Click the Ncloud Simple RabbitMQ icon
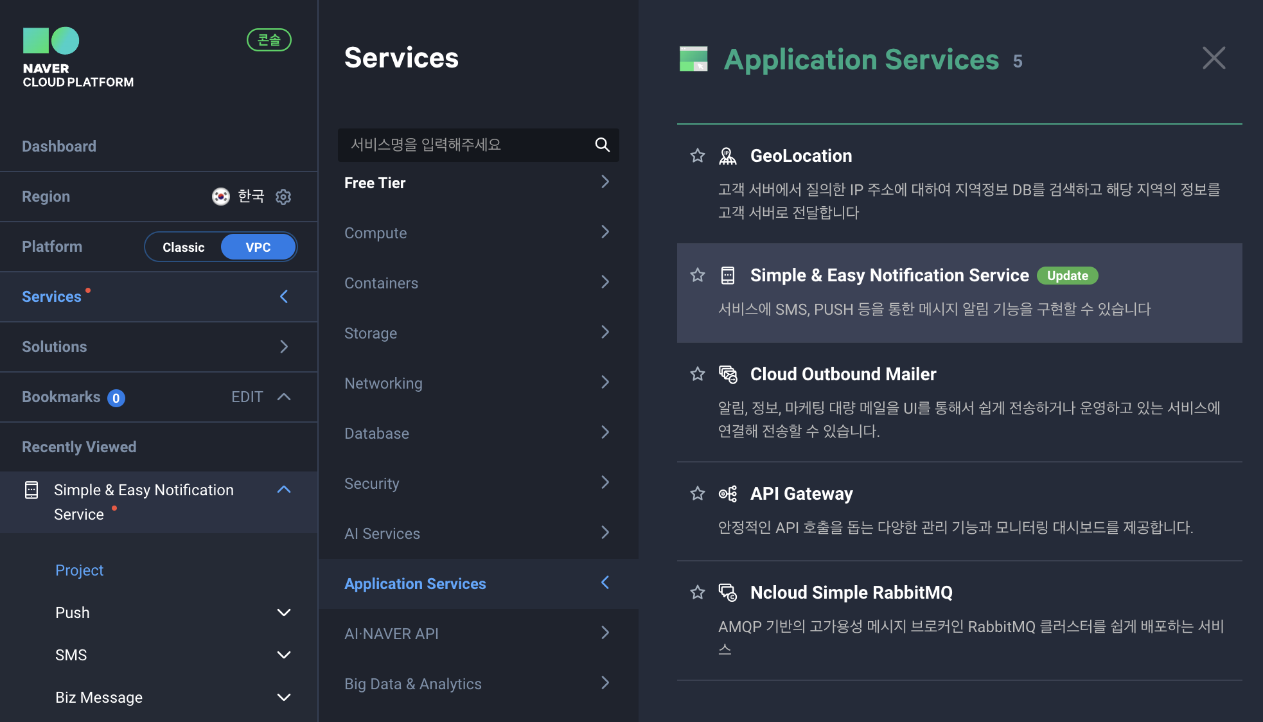Image resolution: width=1263 pixels, height=722 pixels. click(x=727, y=593)
